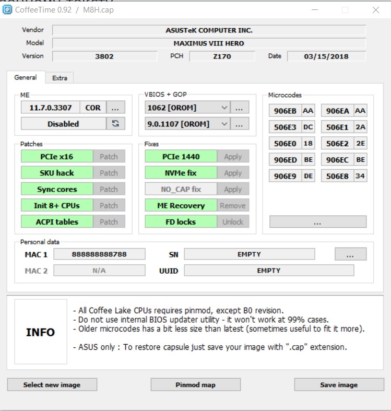
Task: Click the MAXIMUS VIII HERO model field
Action: tap(209, 43)
